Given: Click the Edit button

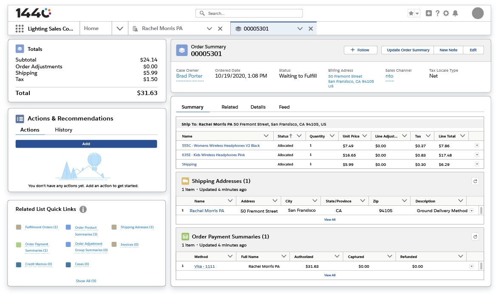Looking at the screenshot, I should pos(473,50).
